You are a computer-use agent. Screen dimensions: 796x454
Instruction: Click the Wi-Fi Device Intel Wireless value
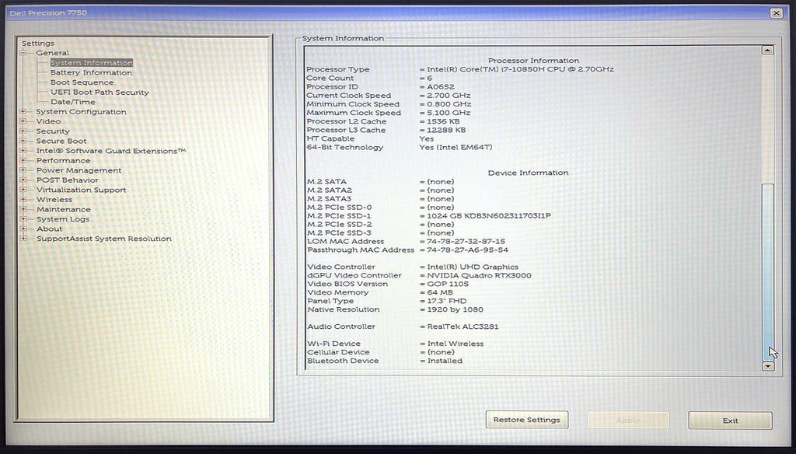(456, 344)
